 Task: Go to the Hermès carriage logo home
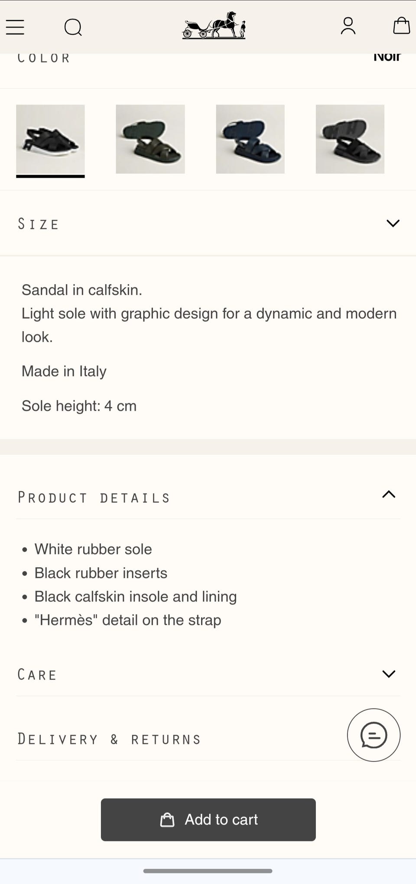(x=214, y=26)
